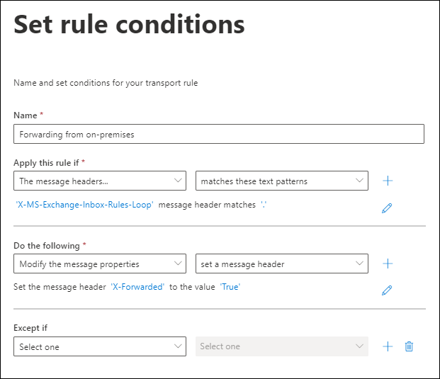Add another condition under Apply this rule if
The height and width of the screenshot is (379, 440).
pos(388,181)
